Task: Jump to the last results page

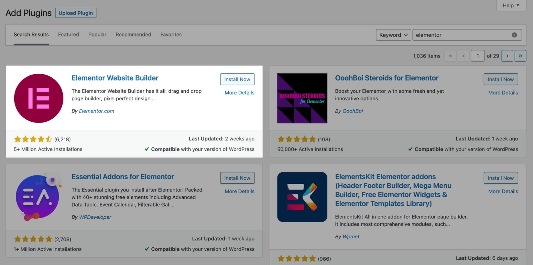Action: pyautogui.click(x=520, y=56)
